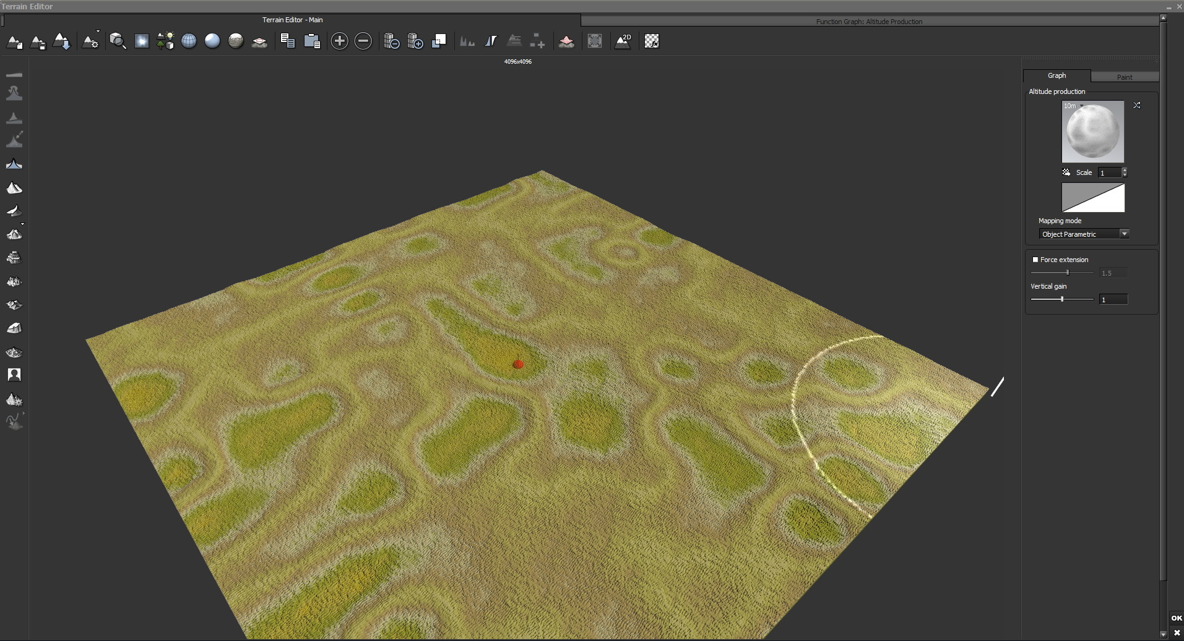Image resolution: width=1184 pixels, height=641 pixels.
Task: Select the white mountain preset in sidebar
Action: [14, 188]
